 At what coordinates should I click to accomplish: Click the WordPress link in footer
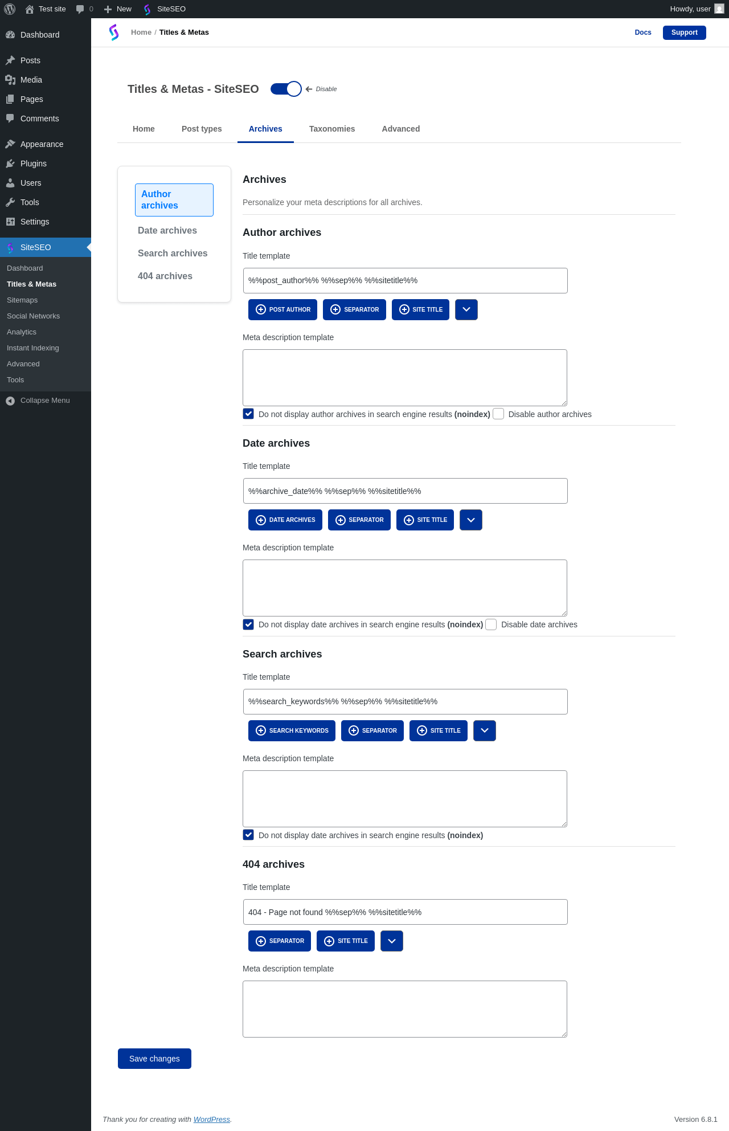tap(212, 1120)
